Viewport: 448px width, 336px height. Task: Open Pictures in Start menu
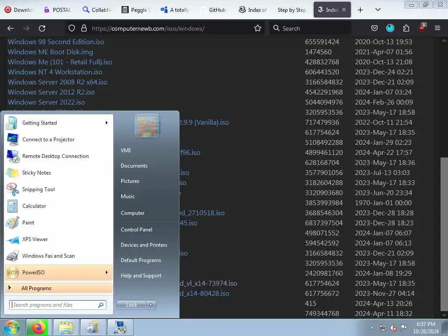130,181
